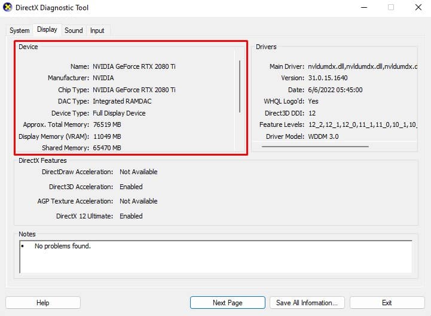
Task: Open the Sound tab
Action: pyautogui.click(x=74, y=31)
